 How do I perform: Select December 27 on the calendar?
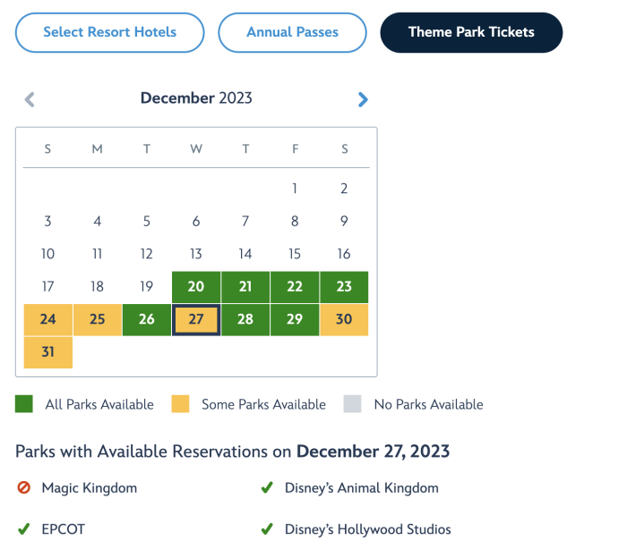pyautogui.click(x=196, y=320)
